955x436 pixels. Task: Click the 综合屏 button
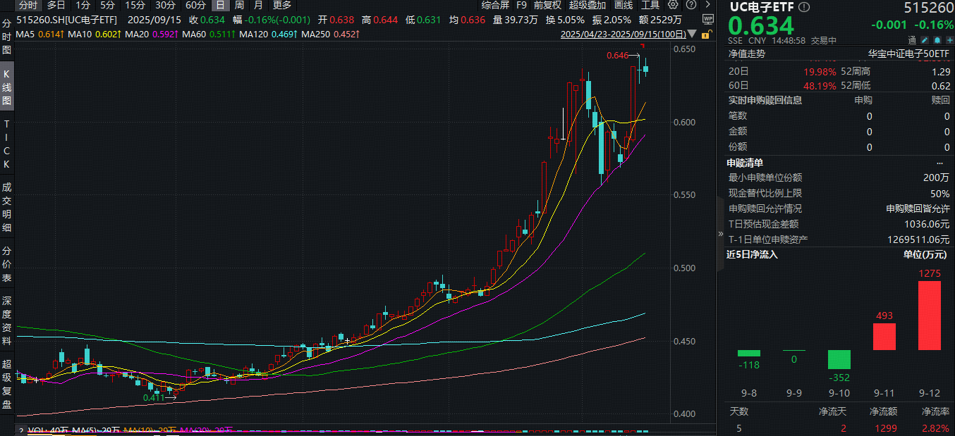coord(495,5)
